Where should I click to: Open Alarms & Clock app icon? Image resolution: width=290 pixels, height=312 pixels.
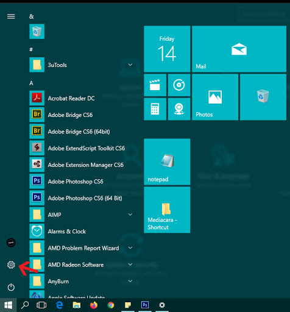(x=37, y=232)
